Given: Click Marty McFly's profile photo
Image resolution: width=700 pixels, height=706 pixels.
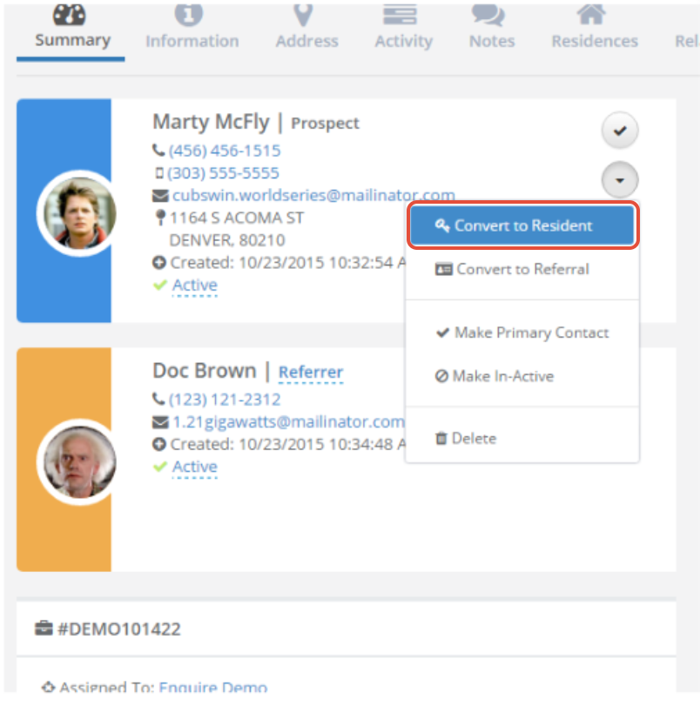Looking at the screenshot, I should coord(79,213).
